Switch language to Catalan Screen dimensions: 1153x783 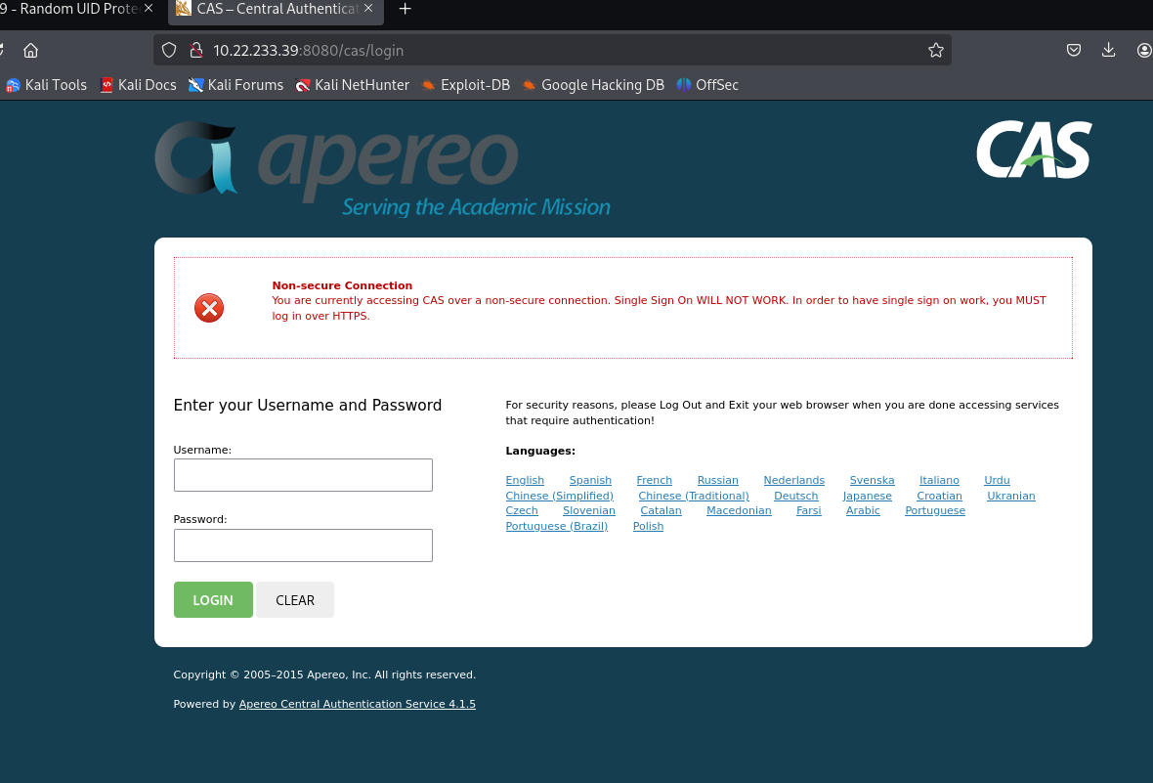(662, 510)
